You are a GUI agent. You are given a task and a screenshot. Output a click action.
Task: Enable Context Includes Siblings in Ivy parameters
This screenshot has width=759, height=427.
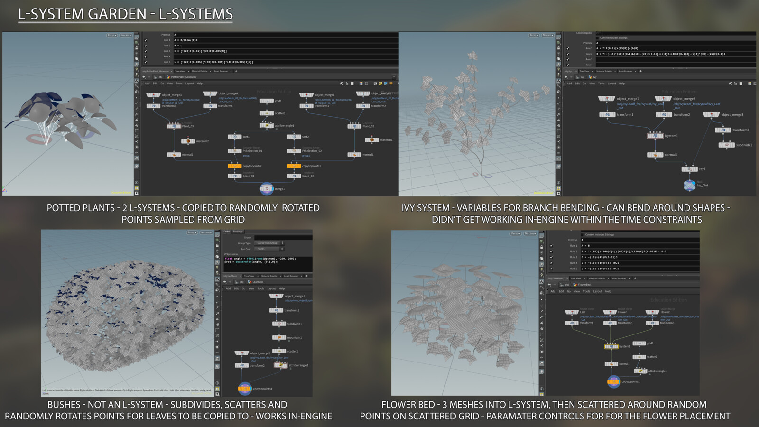pos(597,38)
